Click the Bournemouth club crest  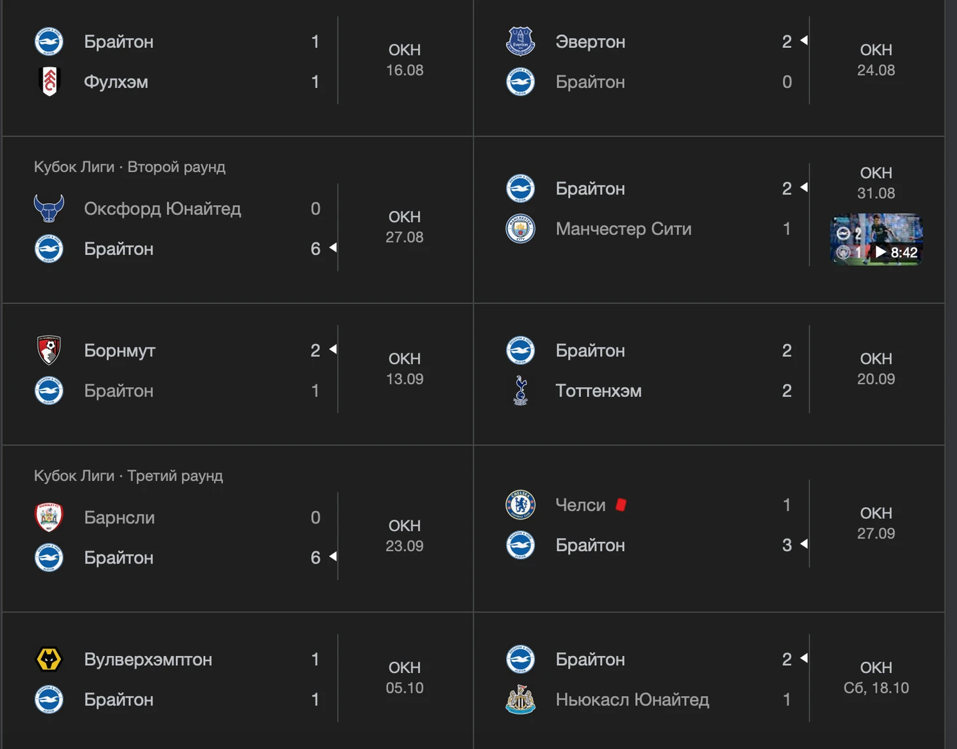[x=49, y=351]
